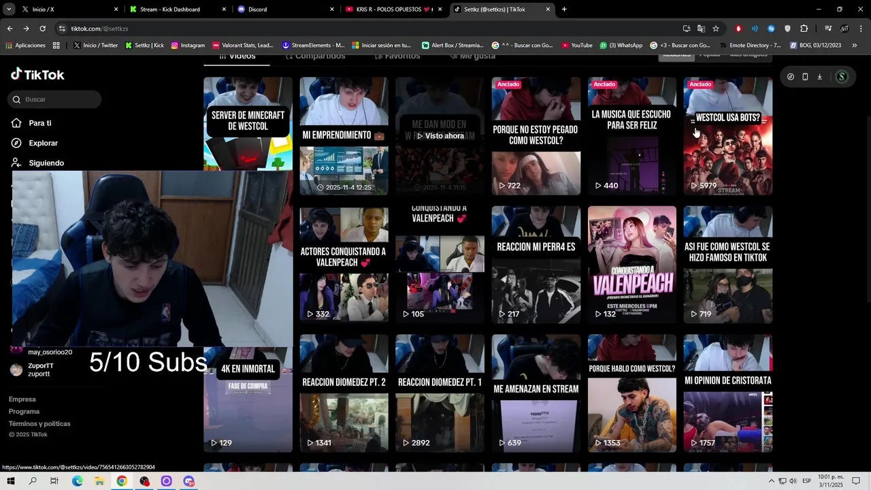Open PORQUE NO ESTOY PEGADO COMO WESTCOL video

click(x=536, y=136)
